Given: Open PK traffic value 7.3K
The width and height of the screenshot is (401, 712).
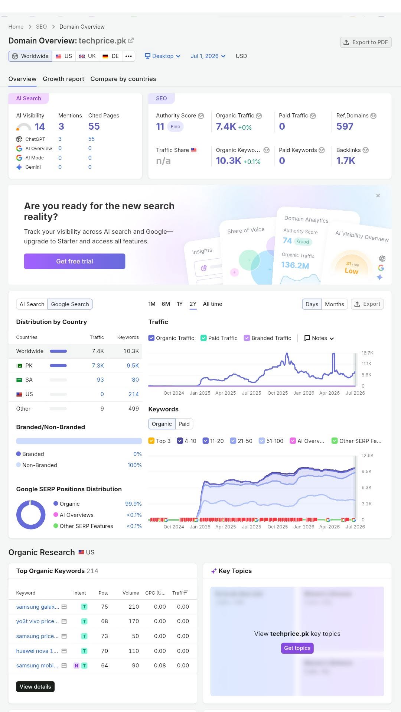Looking at the screenshot, I should (x=98, y=366).
